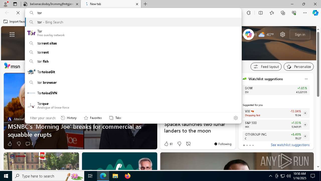Image resolution: width=321 pixels, height=181 pixels.
Task: Select the New tab tab
Action: [x=111, y=4]
